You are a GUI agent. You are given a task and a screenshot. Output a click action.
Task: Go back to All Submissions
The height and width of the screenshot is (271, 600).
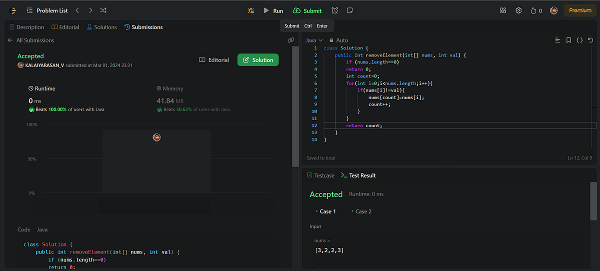[x=31, y=40]
